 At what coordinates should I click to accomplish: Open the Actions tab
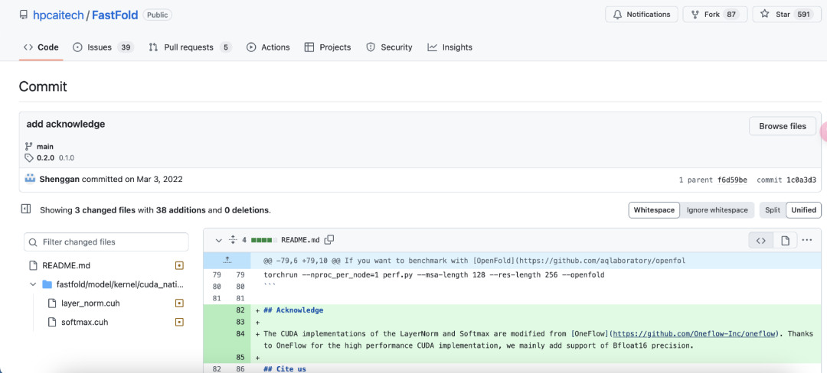(268, 47)
